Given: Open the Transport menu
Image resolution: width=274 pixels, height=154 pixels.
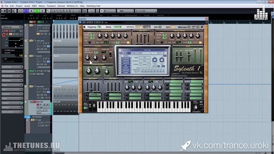Looking at the screenshot, I should coord(51,6).
